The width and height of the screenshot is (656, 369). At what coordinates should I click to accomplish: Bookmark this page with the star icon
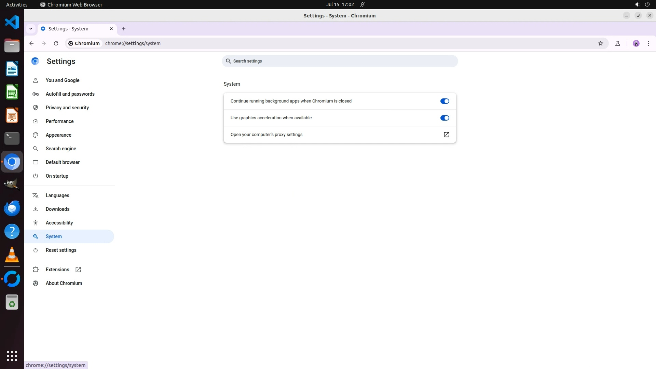[x=601, y=43]
